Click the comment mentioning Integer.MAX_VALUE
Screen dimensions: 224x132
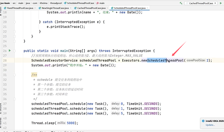pos(87,56)
